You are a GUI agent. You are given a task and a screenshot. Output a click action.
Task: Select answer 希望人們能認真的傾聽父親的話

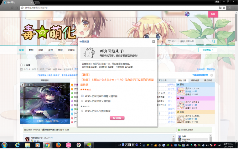tap(82, 96)
